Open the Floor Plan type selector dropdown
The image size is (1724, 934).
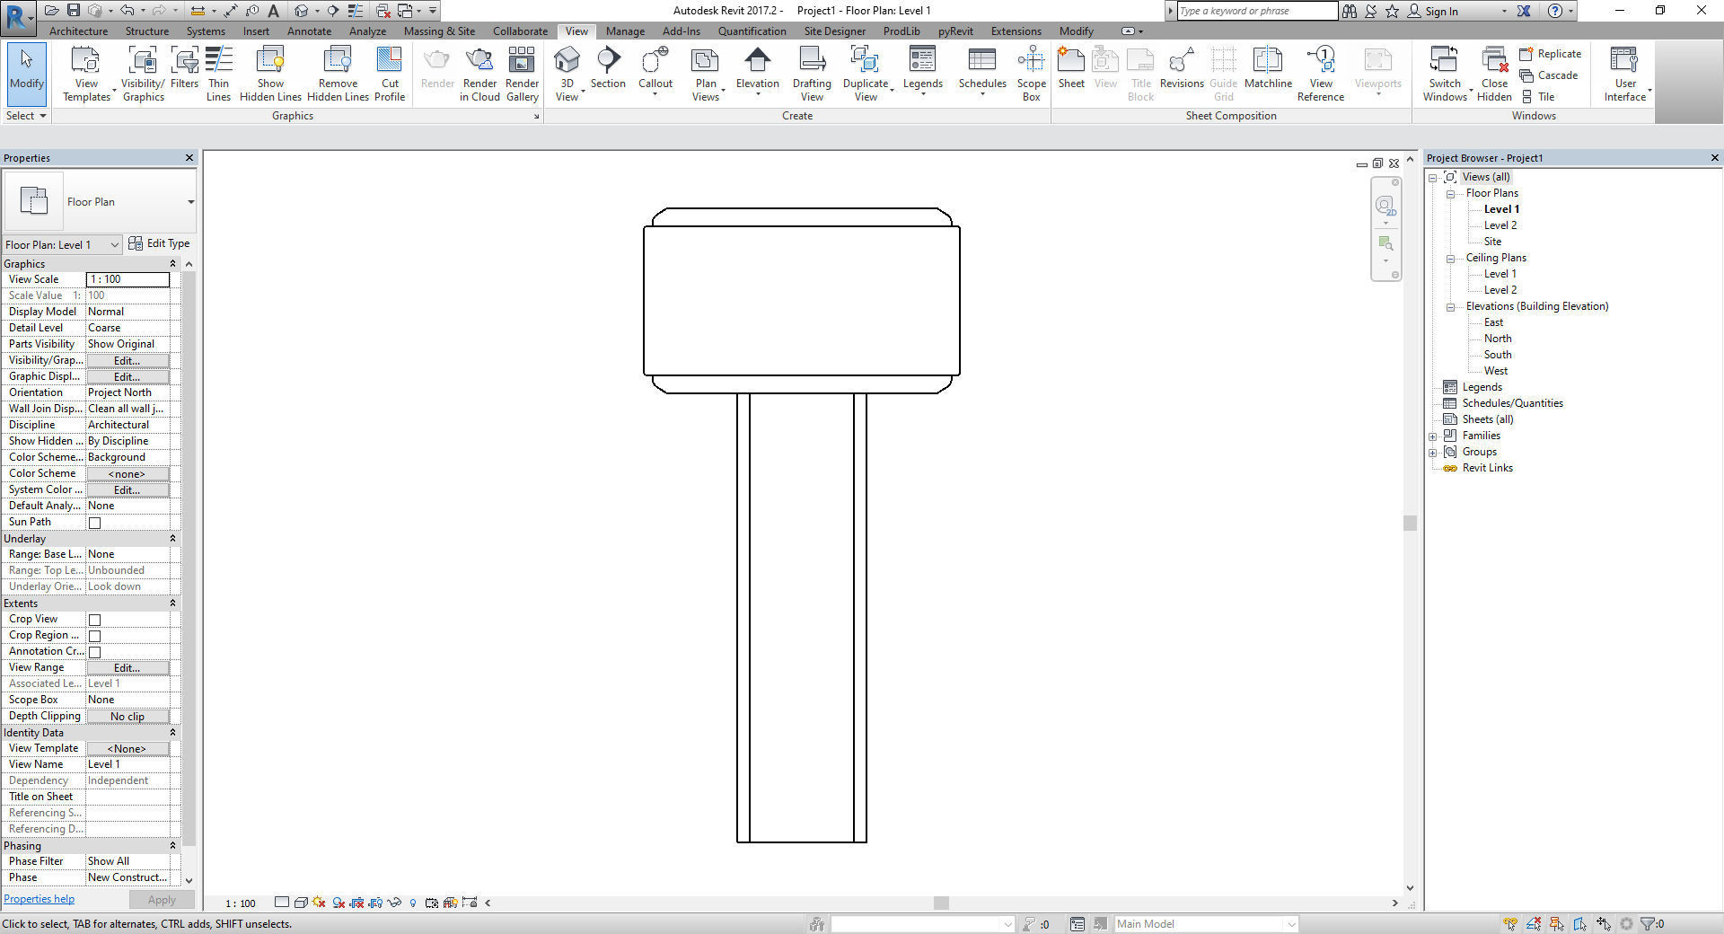click(x=190, y=202)
